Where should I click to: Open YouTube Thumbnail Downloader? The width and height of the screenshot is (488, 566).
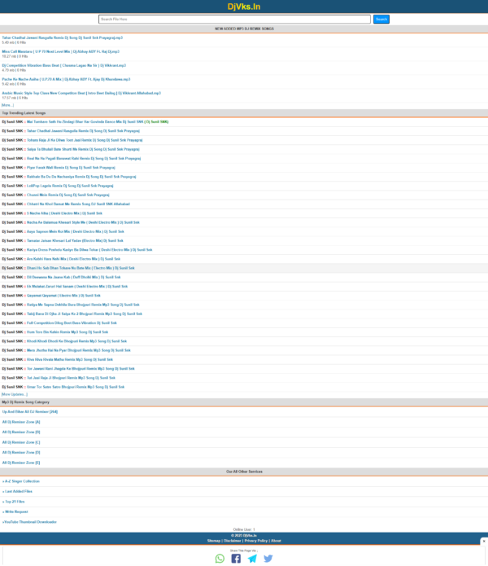point(29,522)
